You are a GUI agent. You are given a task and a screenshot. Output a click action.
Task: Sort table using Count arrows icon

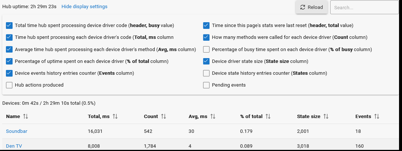point(164,117)
